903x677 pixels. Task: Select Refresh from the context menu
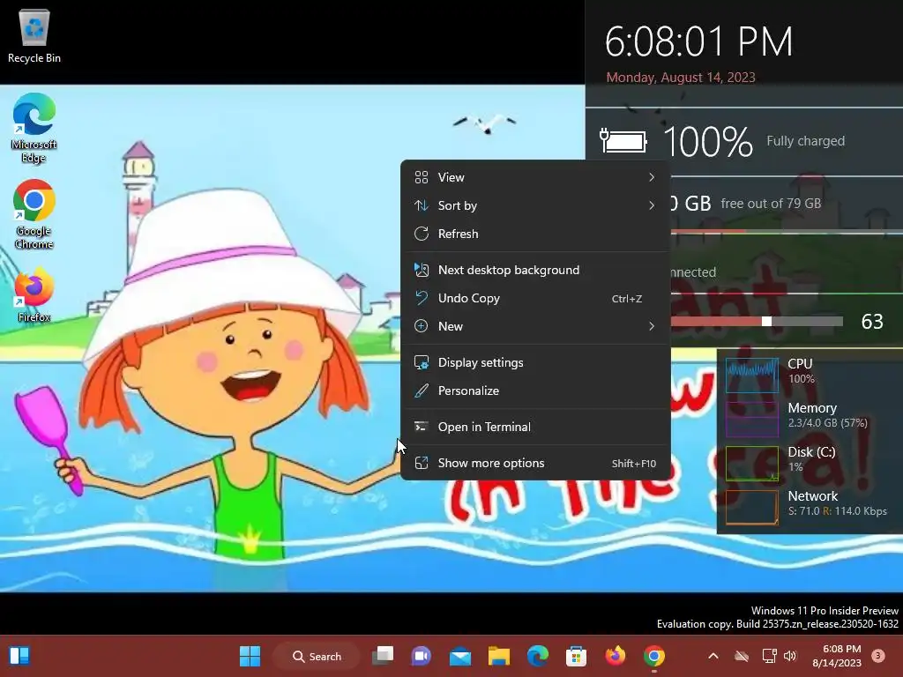pyautogui.click(x=535, y=234)
